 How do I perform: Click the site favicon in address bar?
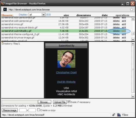5,9
